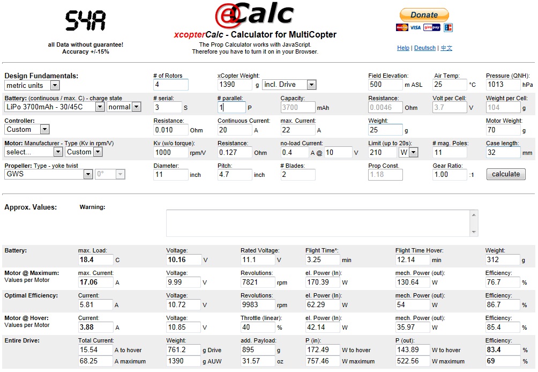
Task: Open the metric units dropdown
Action: point(32,85)
